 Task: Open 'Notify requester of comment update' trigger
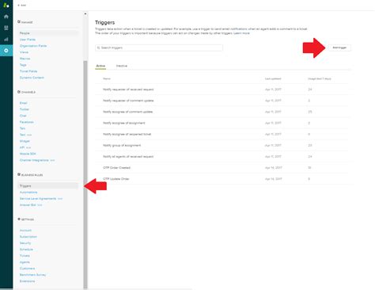coord(128,101)
